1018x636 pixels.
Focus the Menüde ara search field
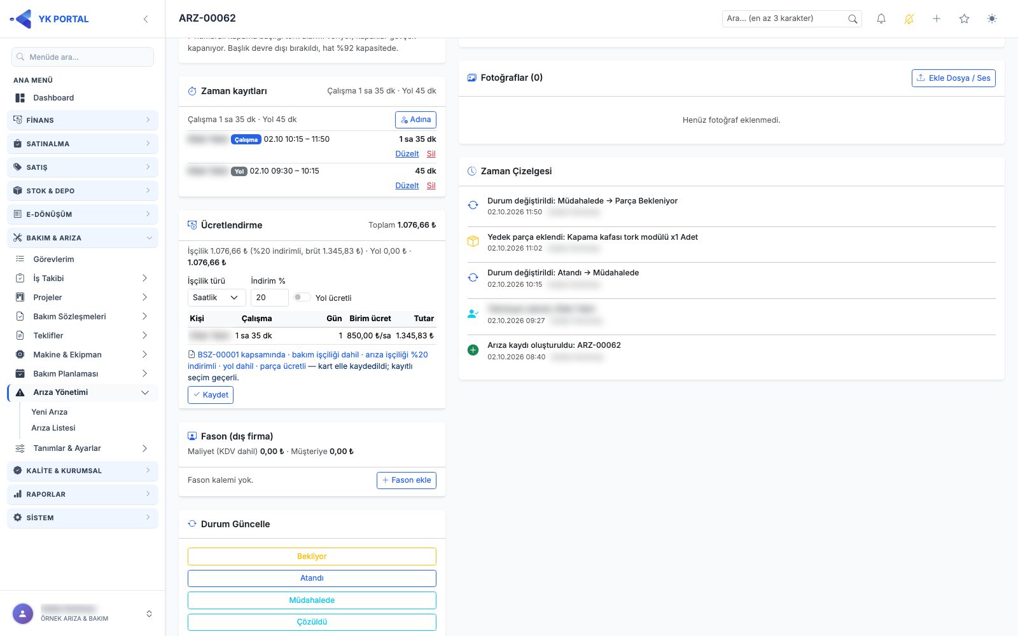pyautogui.click(x=83, y=57)
